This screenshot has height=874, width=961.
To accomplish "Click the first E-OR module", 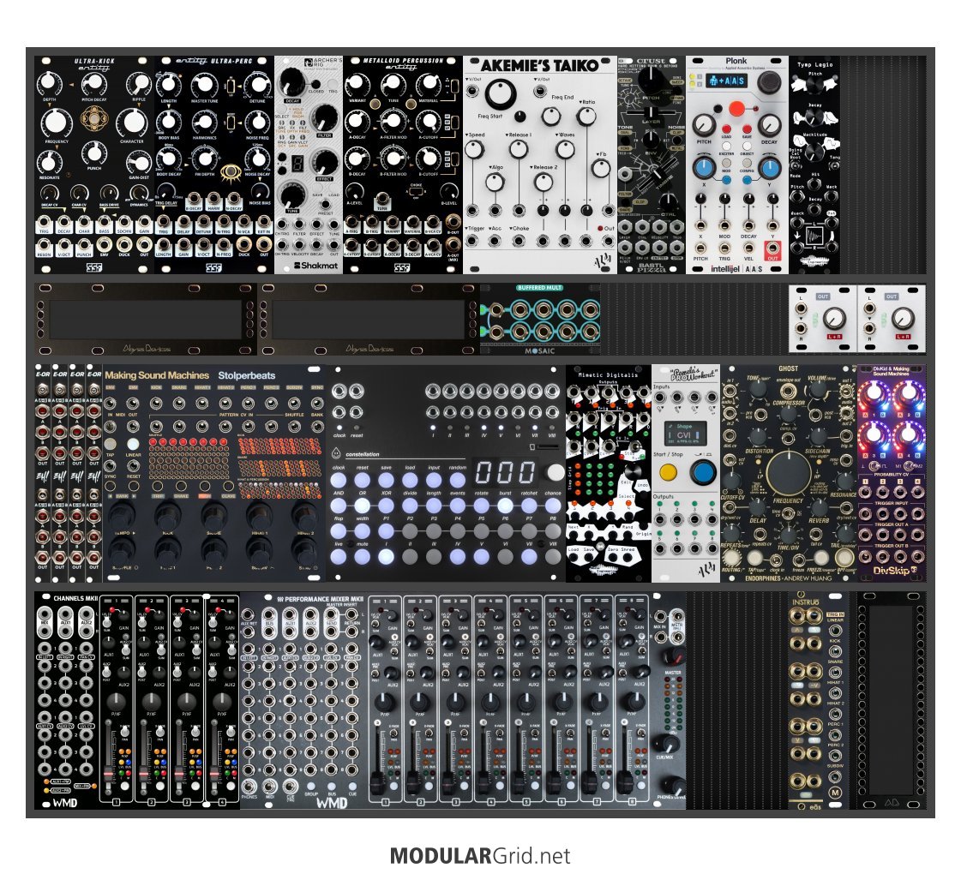I will 43,473.
